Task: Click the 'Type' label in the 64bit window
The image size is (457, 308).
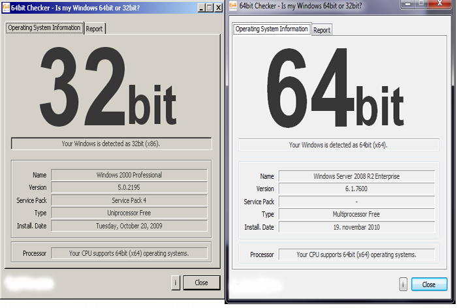Action: pyautogui.click(x=268, y=215)
